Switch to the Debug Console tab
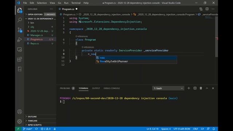The height and width of the screenshot is (131, 233). click(x=112, y=88)
